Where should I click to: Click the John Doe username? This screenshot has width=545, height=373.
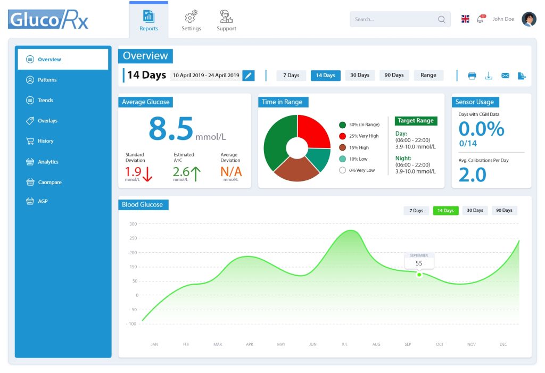503,19
